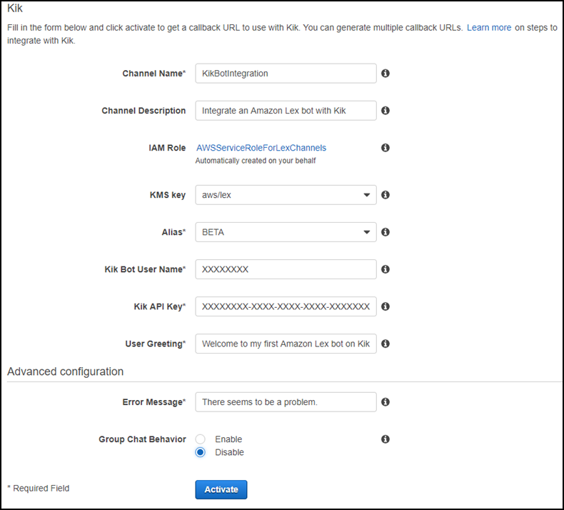Select the Disable radio button
The height and width of the screenshot is (510, 564).
201,452
